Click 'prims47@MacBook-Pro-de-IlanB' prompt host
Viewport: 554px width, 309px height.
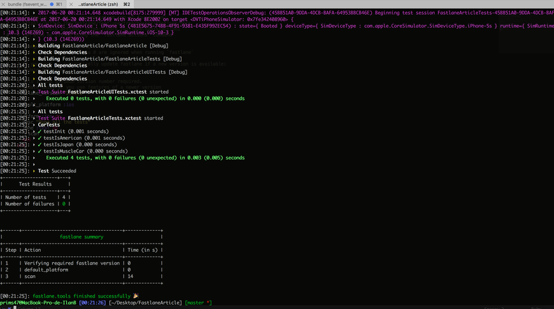click(x=38, y=303)
